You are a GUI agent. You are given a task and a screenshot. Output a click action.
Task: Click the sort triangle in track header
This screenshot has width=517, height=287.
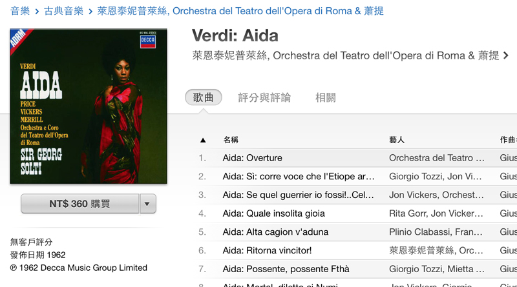[x=203, y=140]
